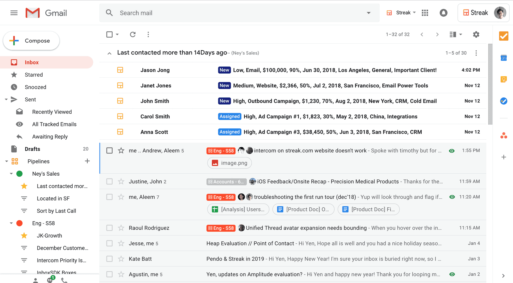Open the image.png attachment chip

point(229,163)
